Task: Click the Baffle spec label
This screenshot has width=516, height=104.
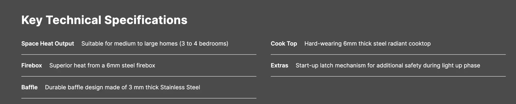Action: 29,87
